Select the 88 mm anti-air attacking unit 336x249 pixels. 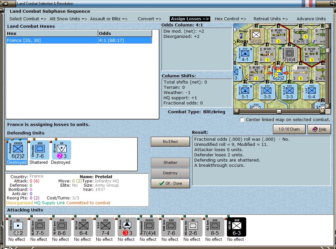point(127,227)
